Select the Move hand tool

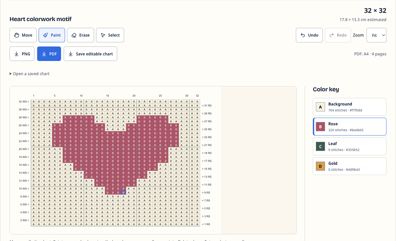coord(23,35)
